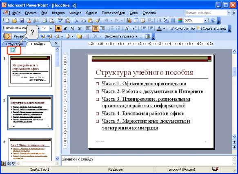Open the 58% zoom dropdown
Image resolution: width=238 pixels, height=174 pixels.
pos(205,20)
